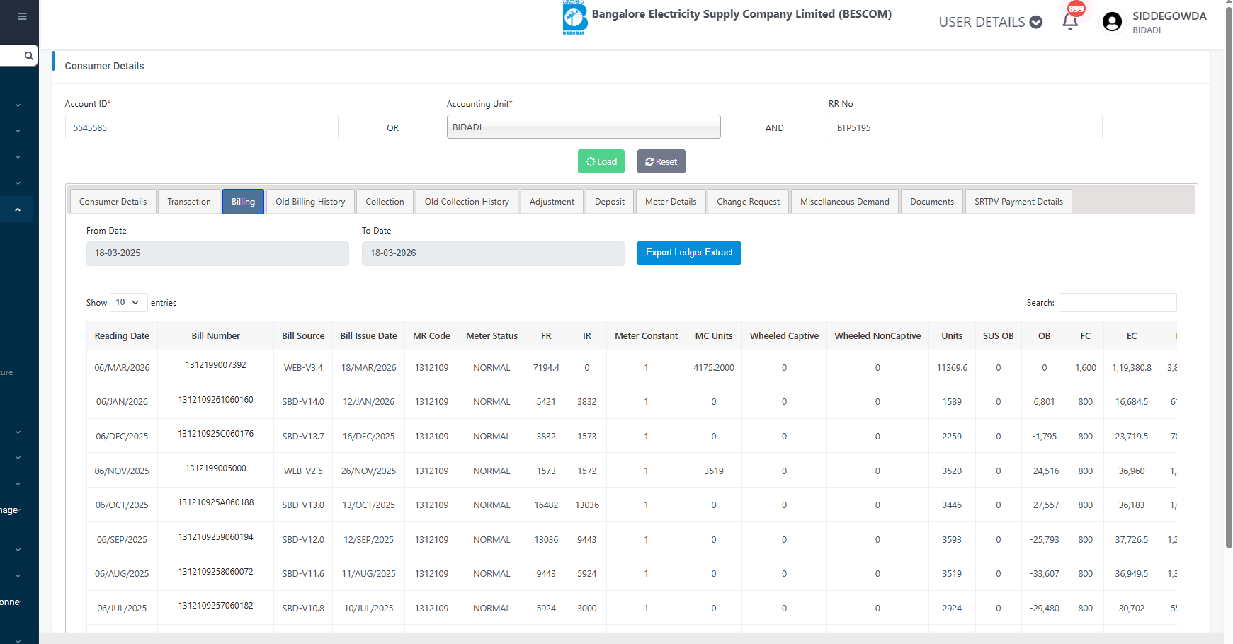Collapse the expanded sidebar menu chevron
1233x644 pixels.
(x=18, y=209)
